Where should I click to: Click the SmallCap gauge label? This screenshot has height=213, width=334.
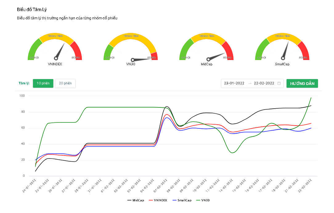pos(282,64)
